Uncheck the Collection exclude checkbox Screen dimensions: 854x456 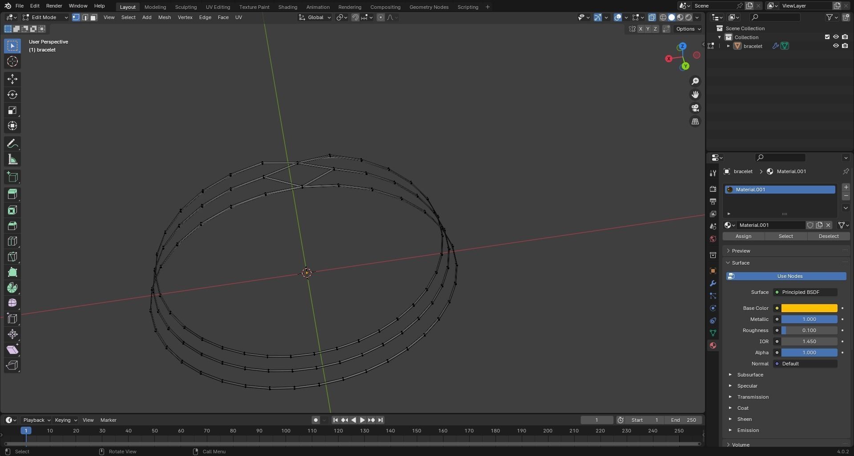click(x=827, y=37)
